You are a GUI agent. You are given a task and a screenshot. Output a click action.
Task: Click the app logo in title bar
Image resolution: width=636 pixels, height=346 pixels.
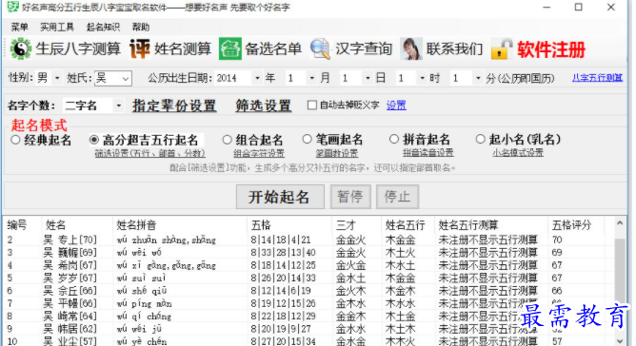tap(13, 7)
